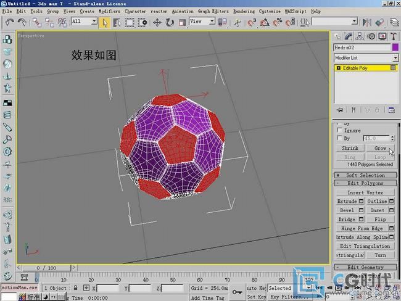Toggle the Selection Lock padlock icon

click(76, 287)
